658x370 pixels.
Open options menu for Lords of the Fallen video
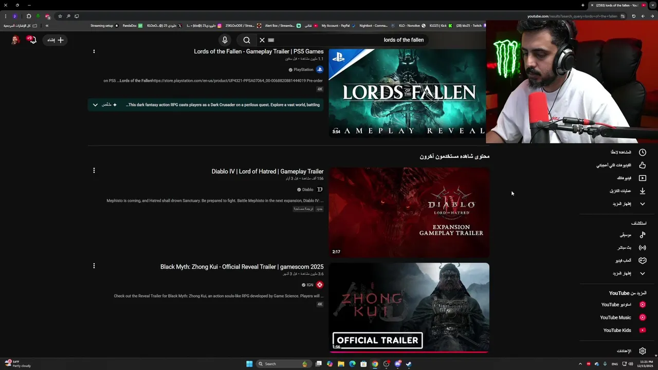point(94,51)
